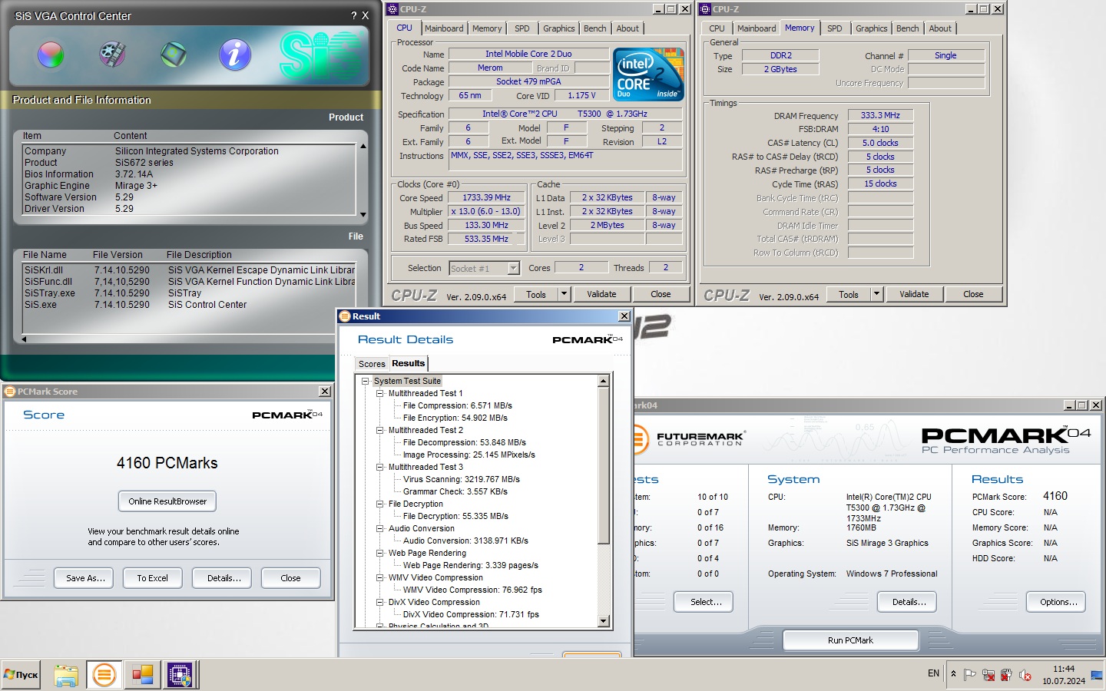Open the SiS Control Center taskbar icon

[142, 675]
